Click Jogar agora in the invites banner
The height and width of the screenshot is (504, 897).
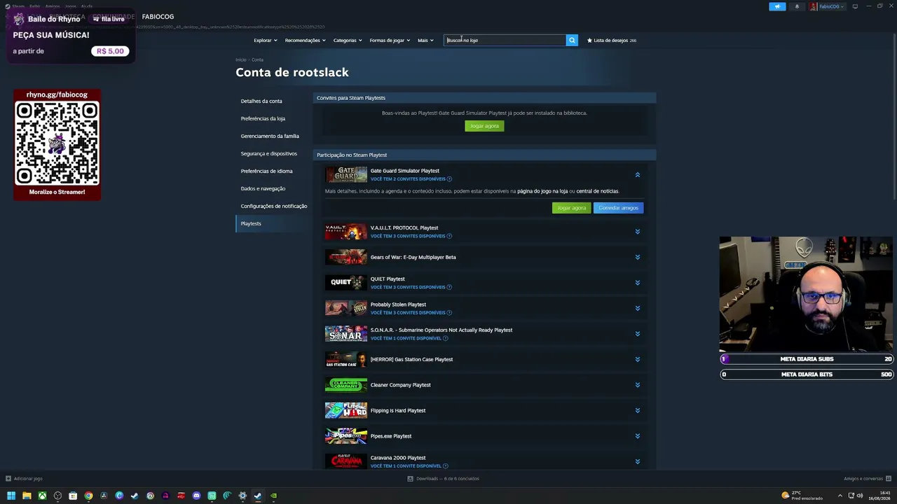click(484, 126)
